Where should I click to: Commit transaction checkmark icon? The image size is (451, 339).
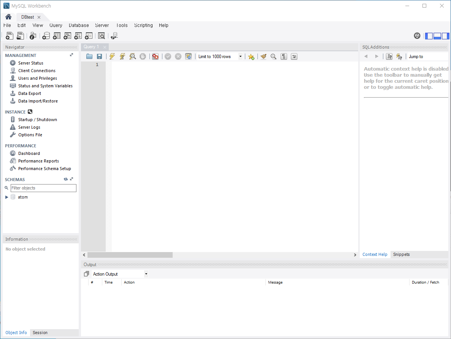(168, 57)
